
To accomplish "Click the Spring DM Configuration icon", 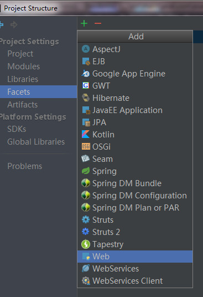I will coord(86,195).
